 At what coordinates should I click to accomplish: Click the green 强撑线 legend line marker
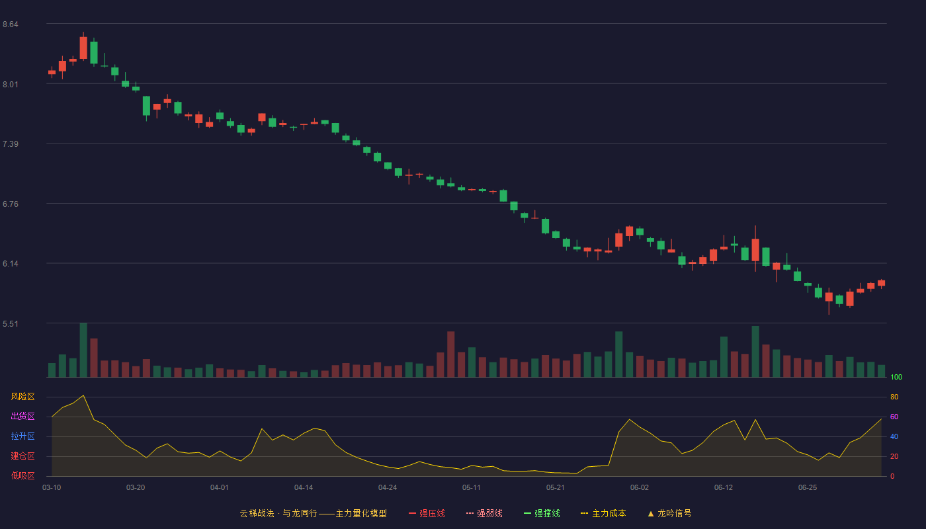click(527, 513)
